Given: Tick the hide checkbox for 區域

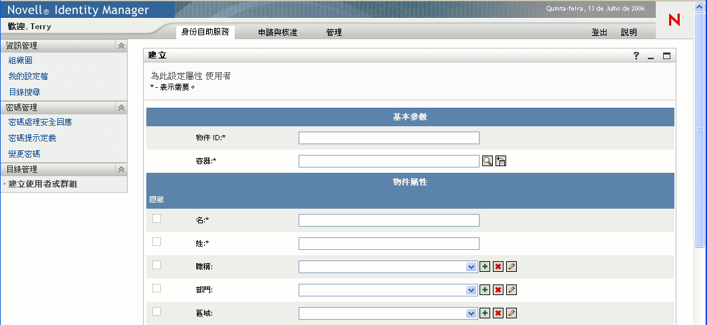Looking at the screenshot, I should coord(156,312).
